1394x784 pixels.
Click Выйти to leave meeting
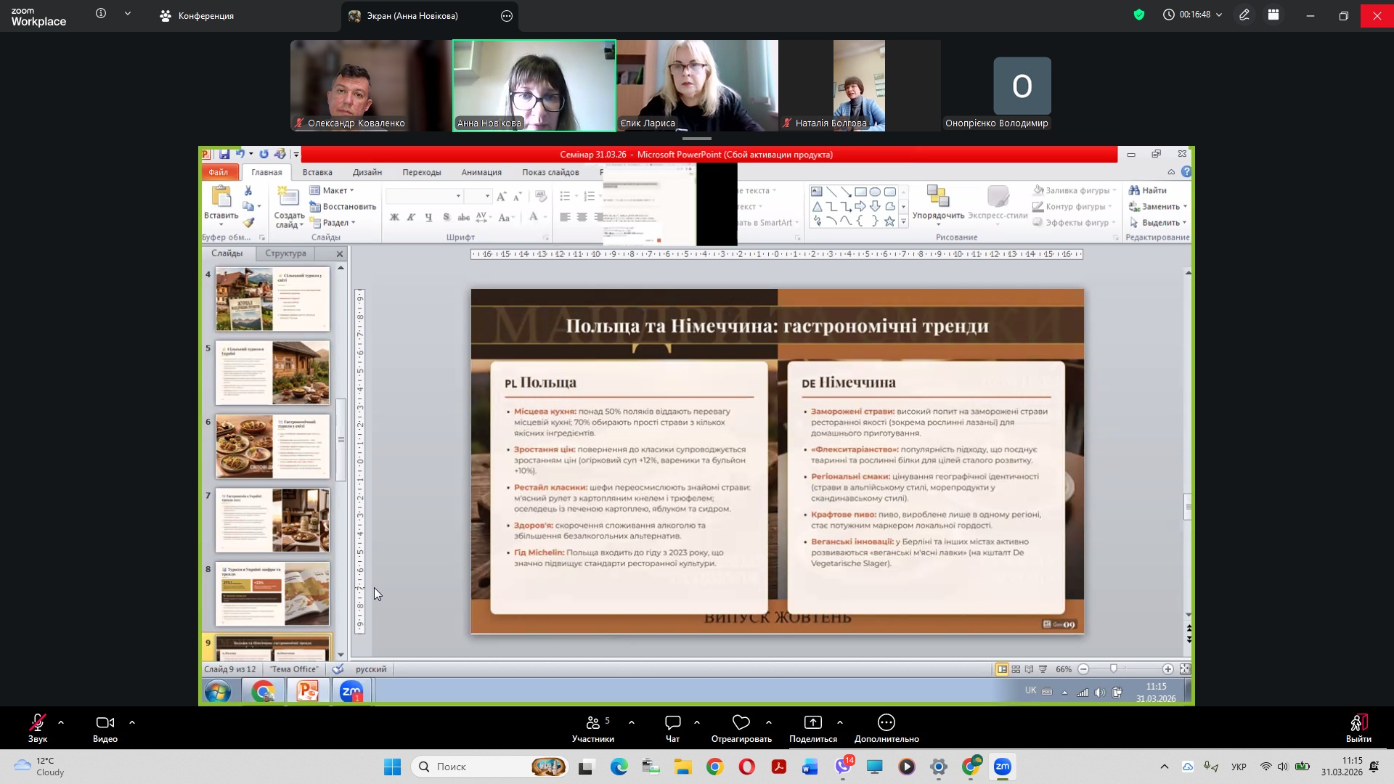point(1358,727)
